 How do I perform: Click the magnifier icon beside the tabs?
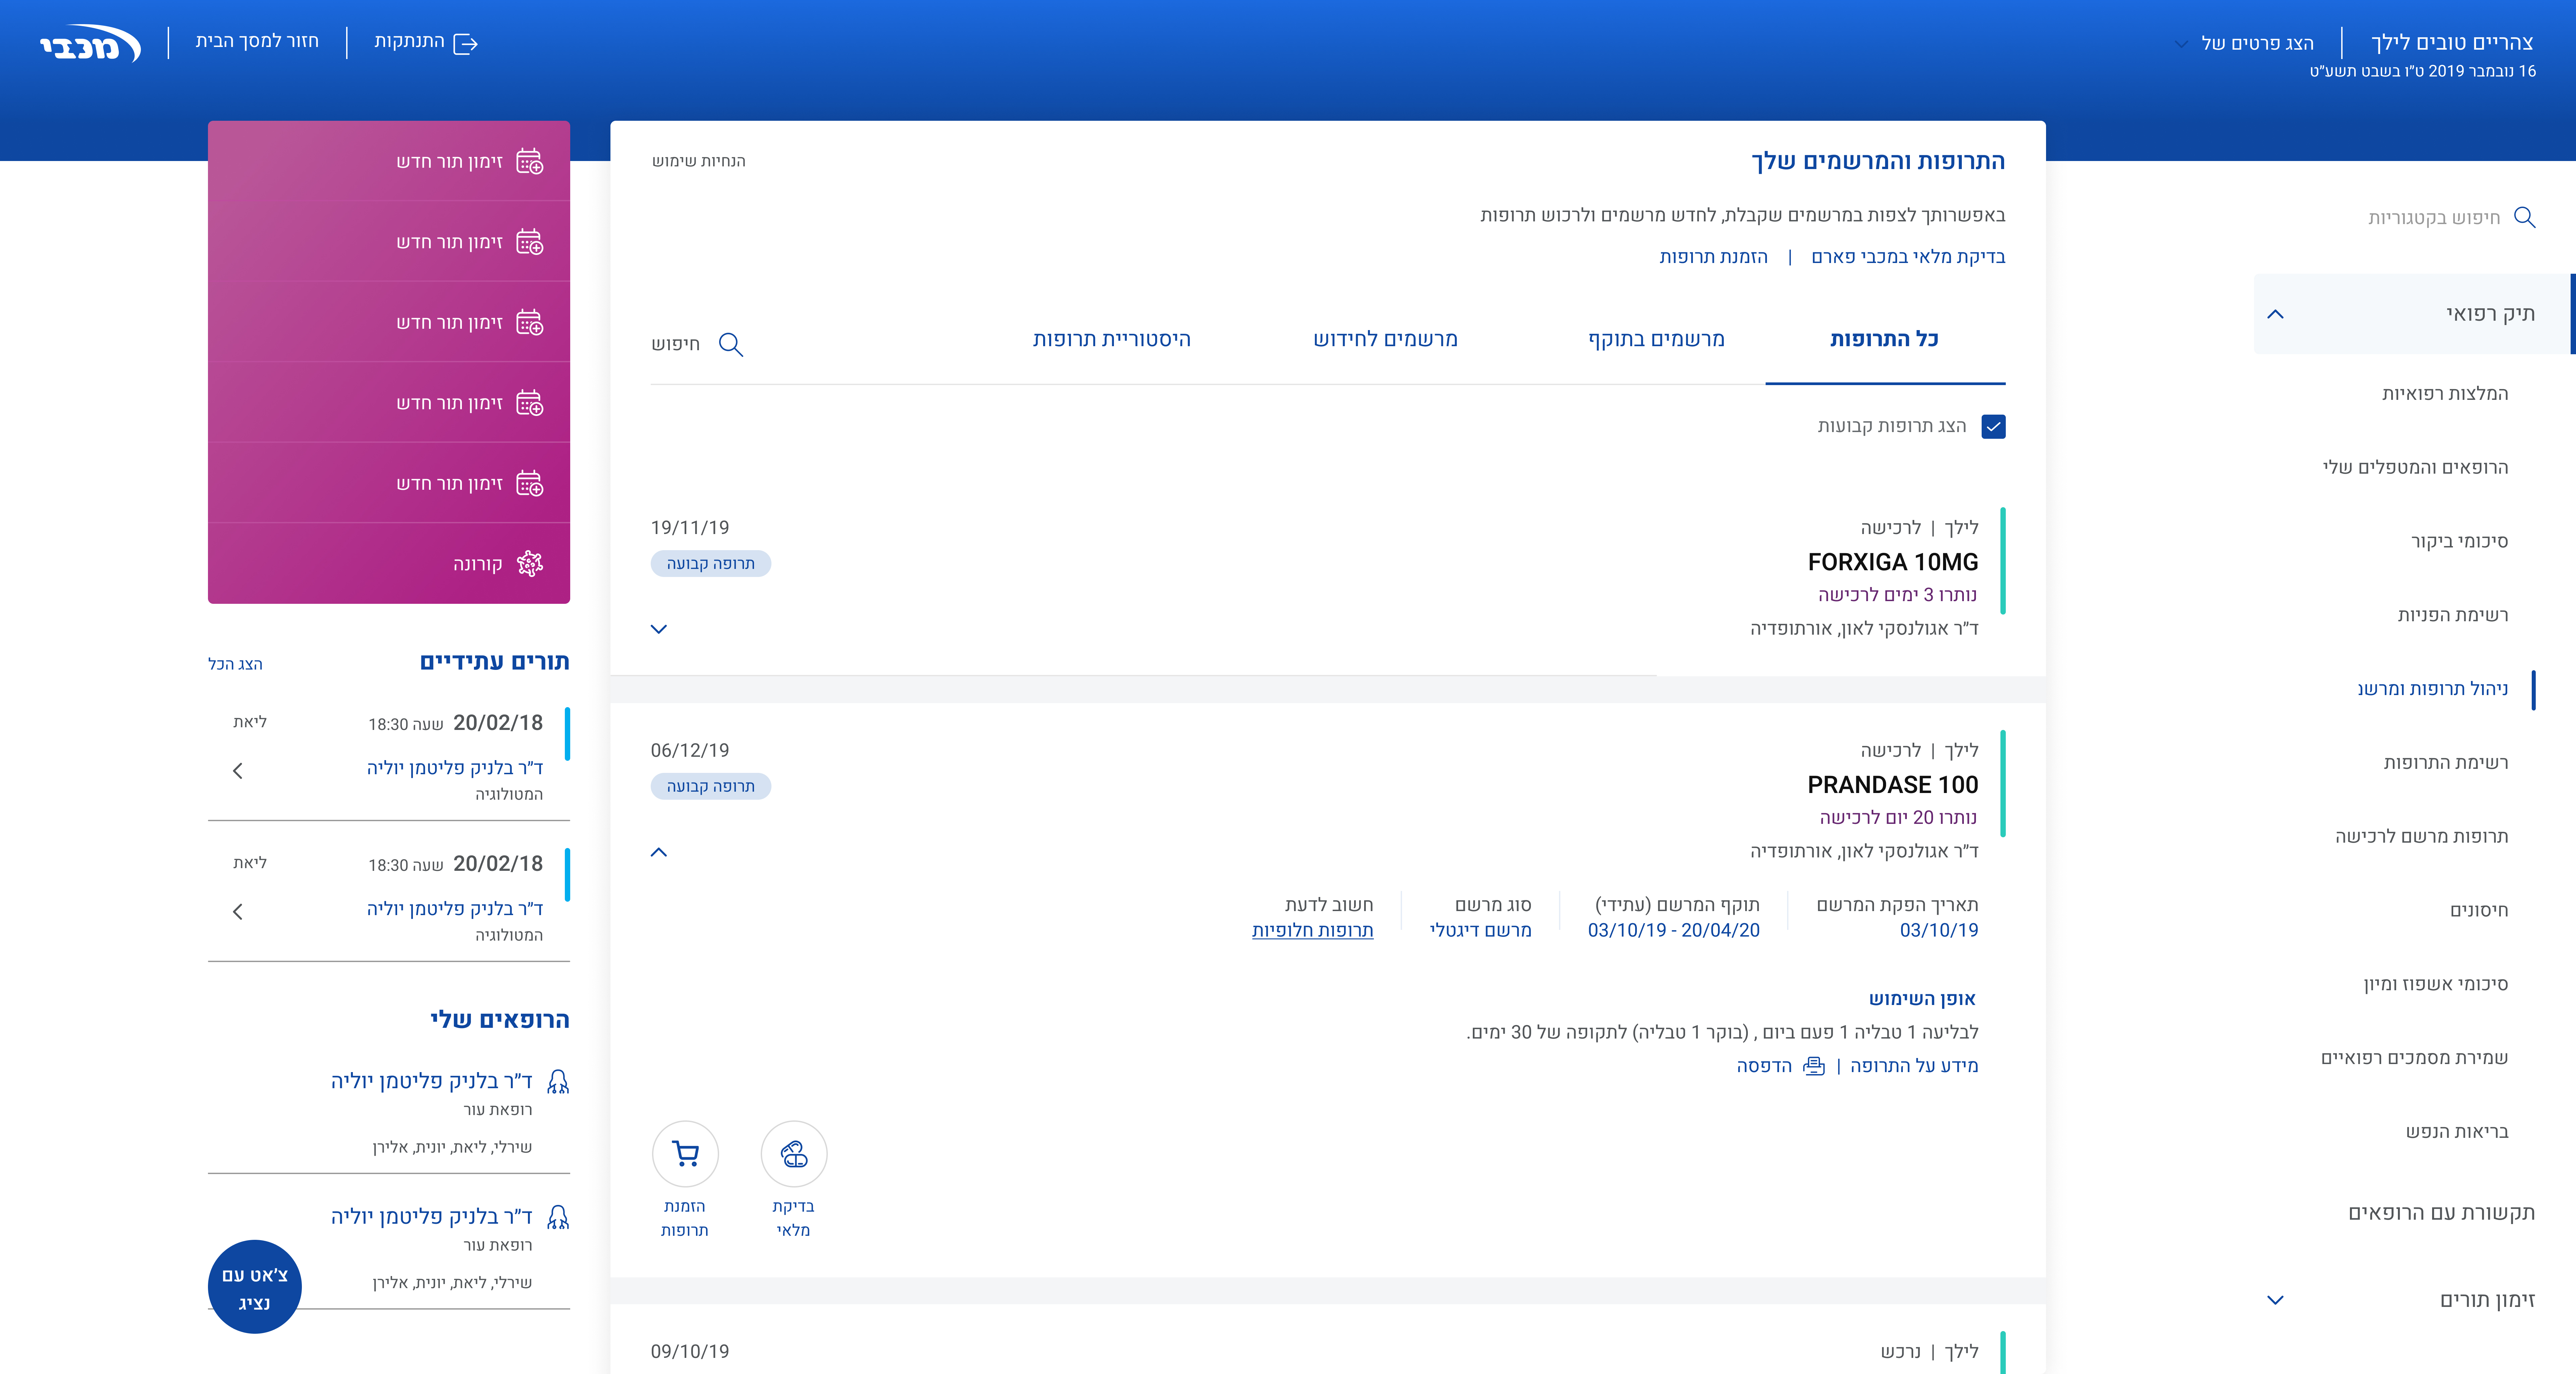click(x=731, y=345)
